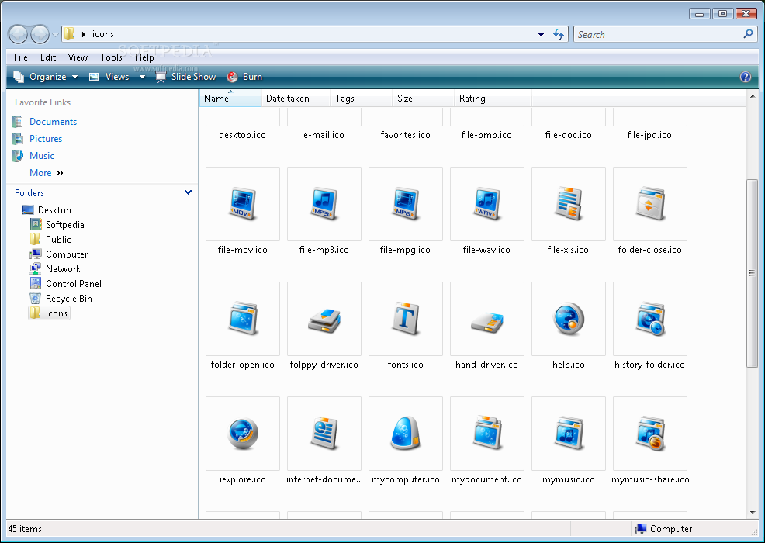The height and width of the screenshot is (543, 765).
Task: Expand the address bar history dropdown
Action: click(x=541, y=35)
